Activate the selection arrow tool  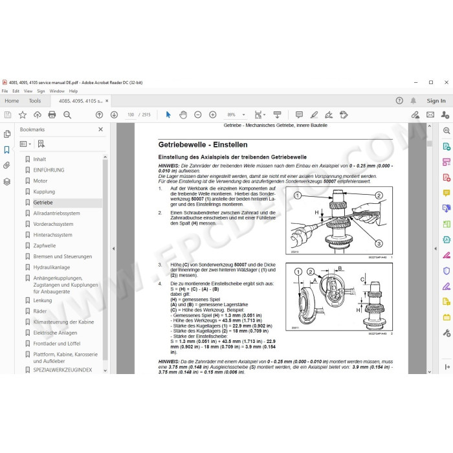(168, 115)
